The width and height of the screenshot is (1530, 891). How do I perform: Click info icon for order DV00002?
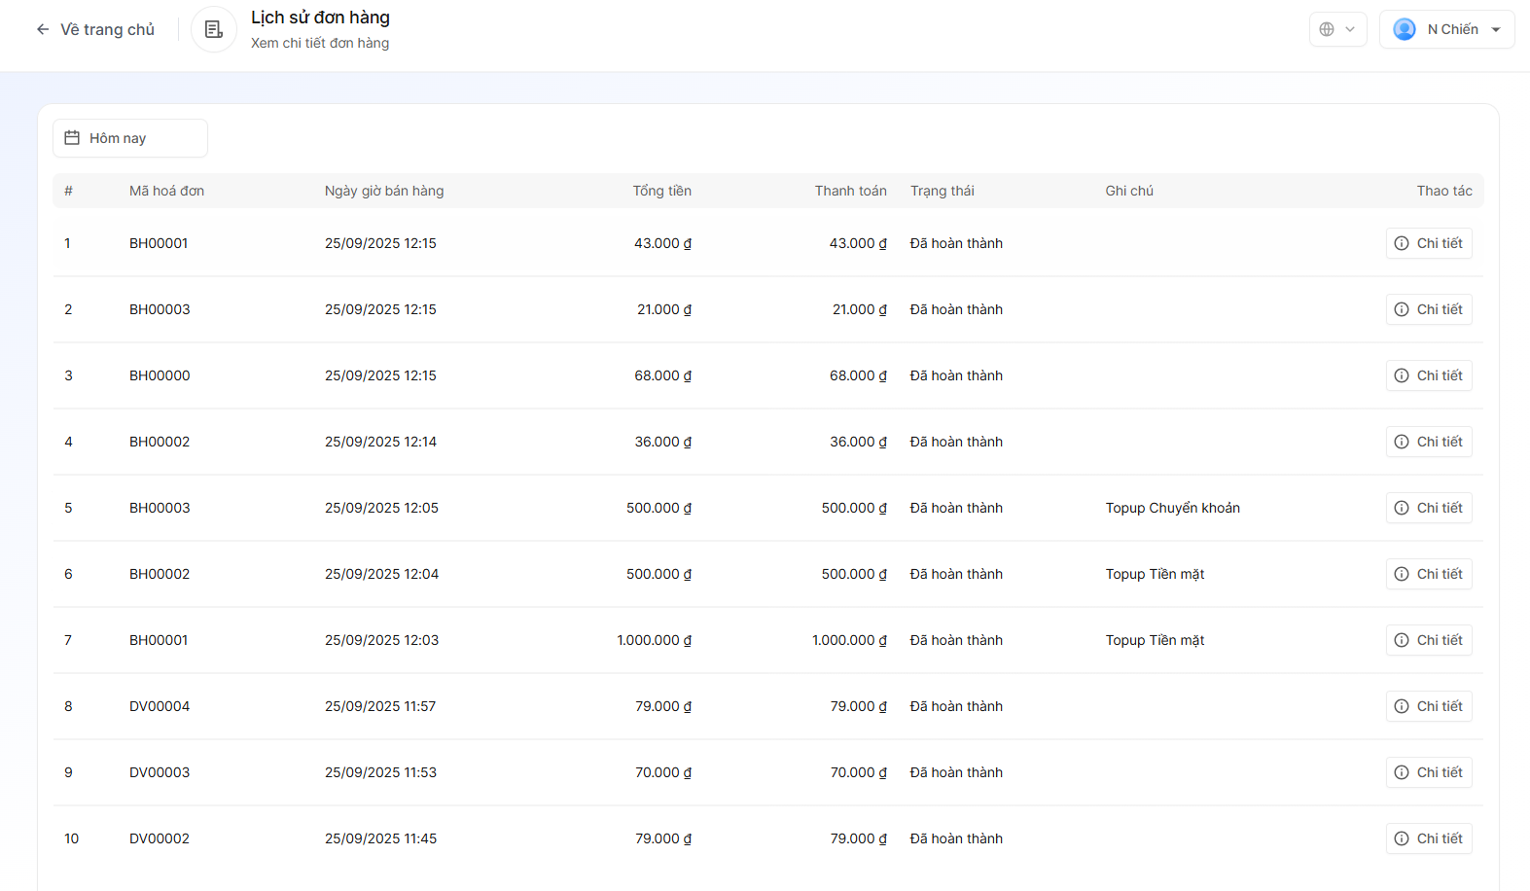click(1402, 838)
